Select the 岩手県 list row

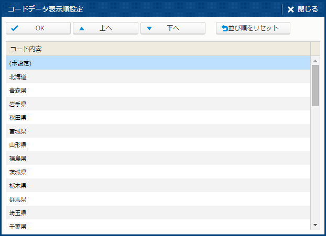tap(157, 104)
